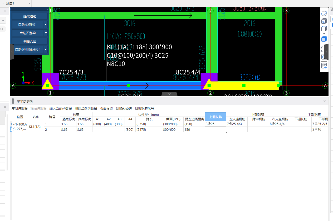
Task: Click the 跨号 column header
Action: pos(52,117)
